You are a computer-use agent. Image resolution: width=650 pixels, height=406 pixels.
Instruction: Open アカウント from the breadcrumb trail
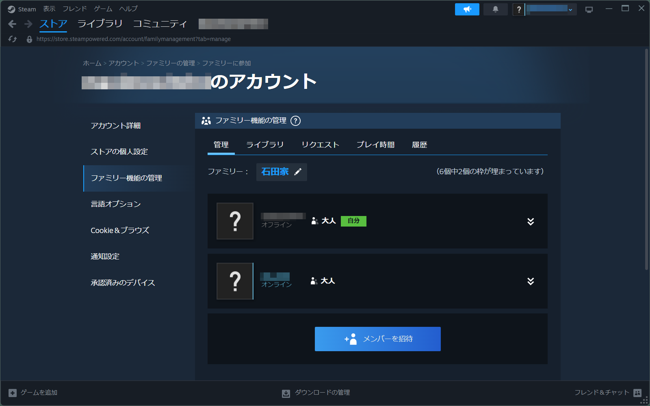tap(123, 63)
